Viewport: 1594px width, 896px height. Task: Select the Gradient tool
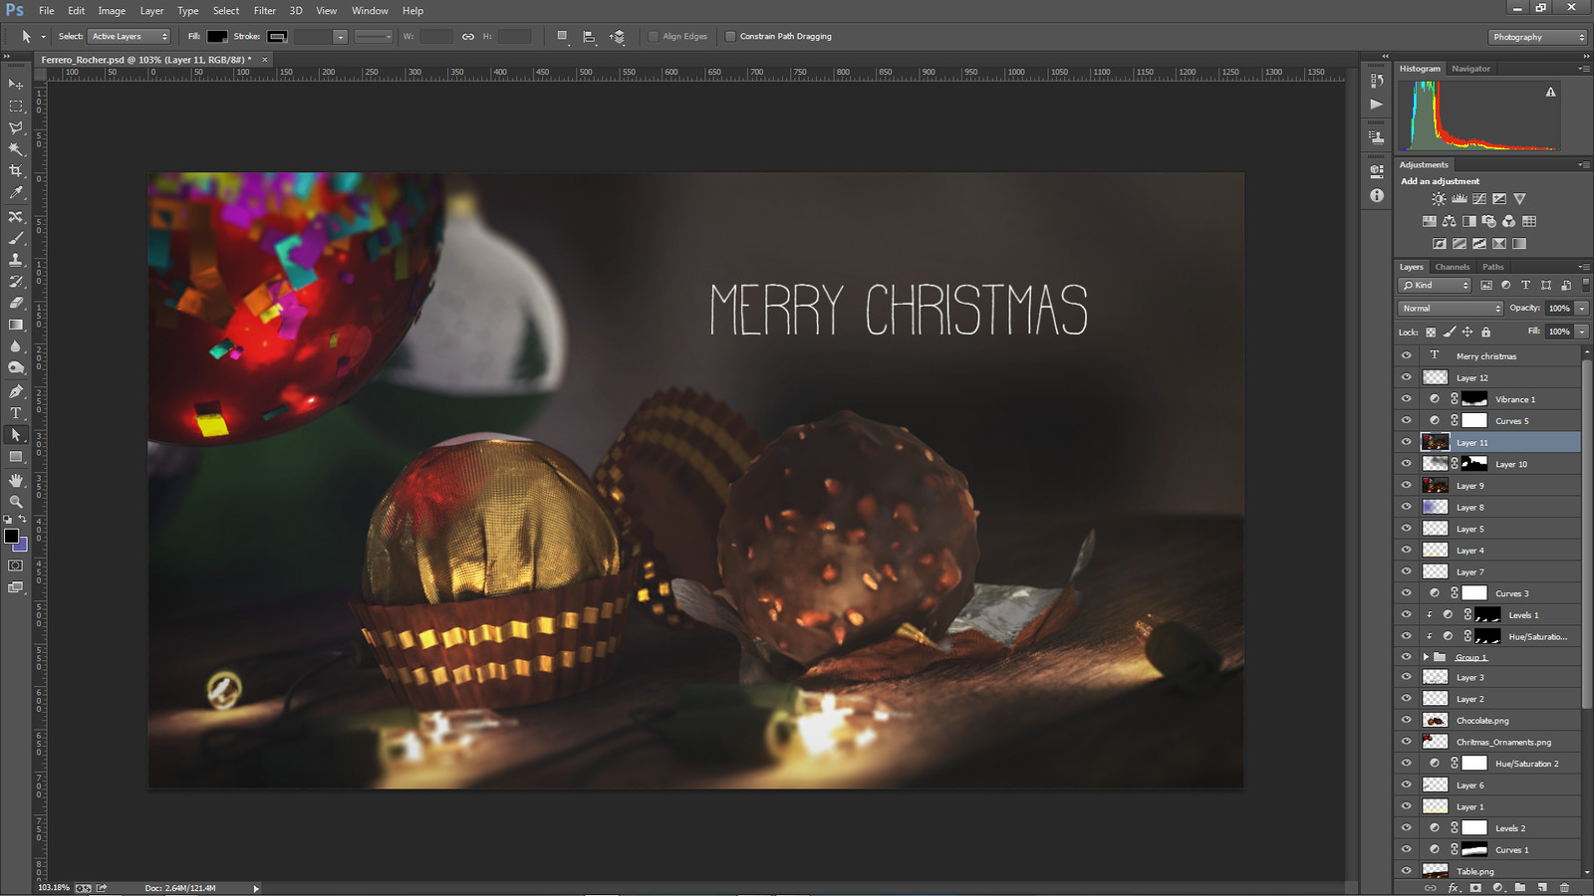pos(16,325)
